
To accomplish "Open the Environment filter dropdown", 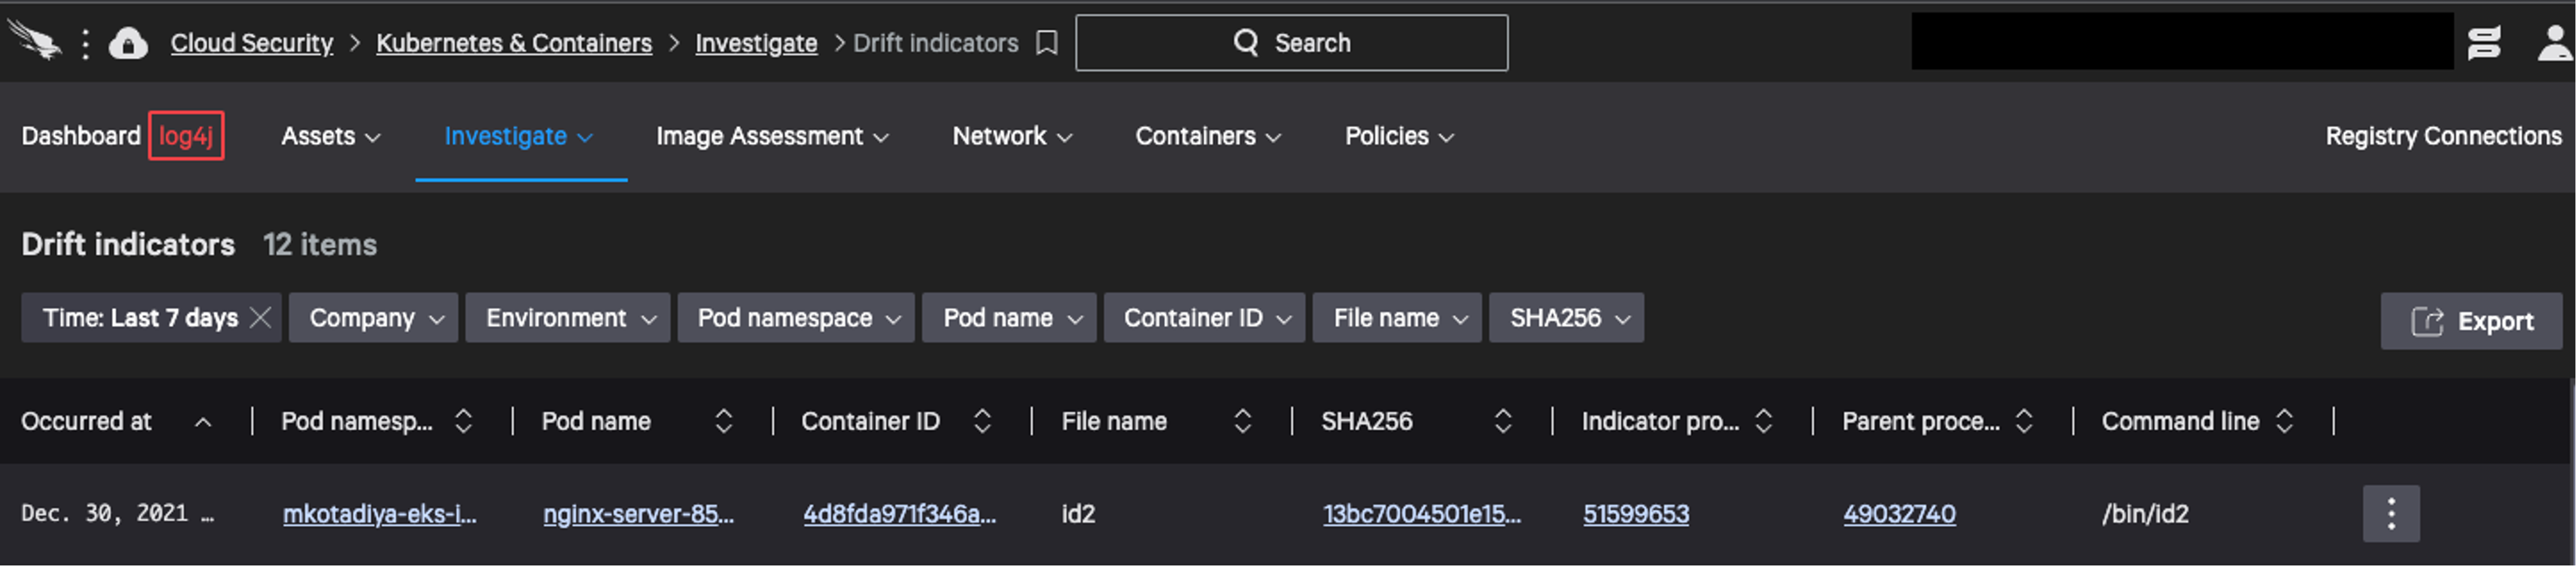I will point(568,318).
